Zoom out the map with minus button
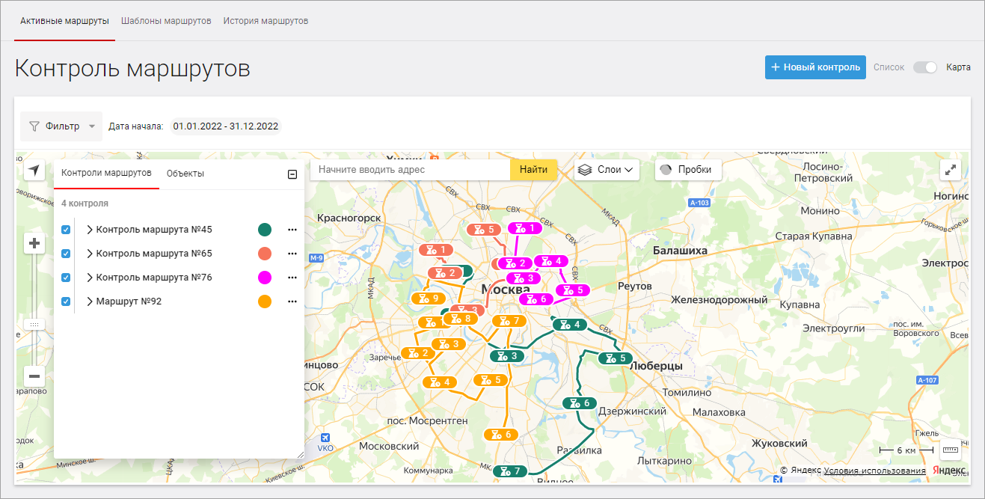Viewport: 985px width, 499px height. (34, 376)
